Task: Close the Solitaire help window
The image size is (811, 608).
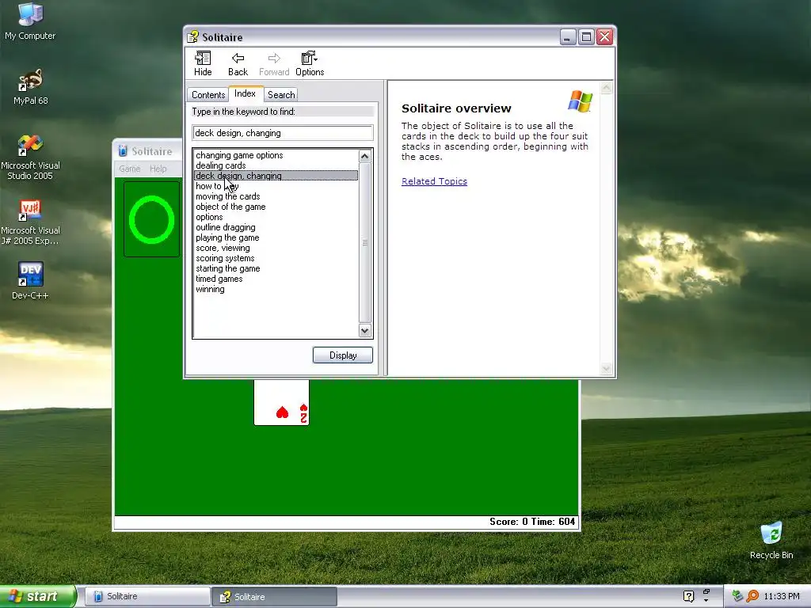Action: click(x=604, y=37)
